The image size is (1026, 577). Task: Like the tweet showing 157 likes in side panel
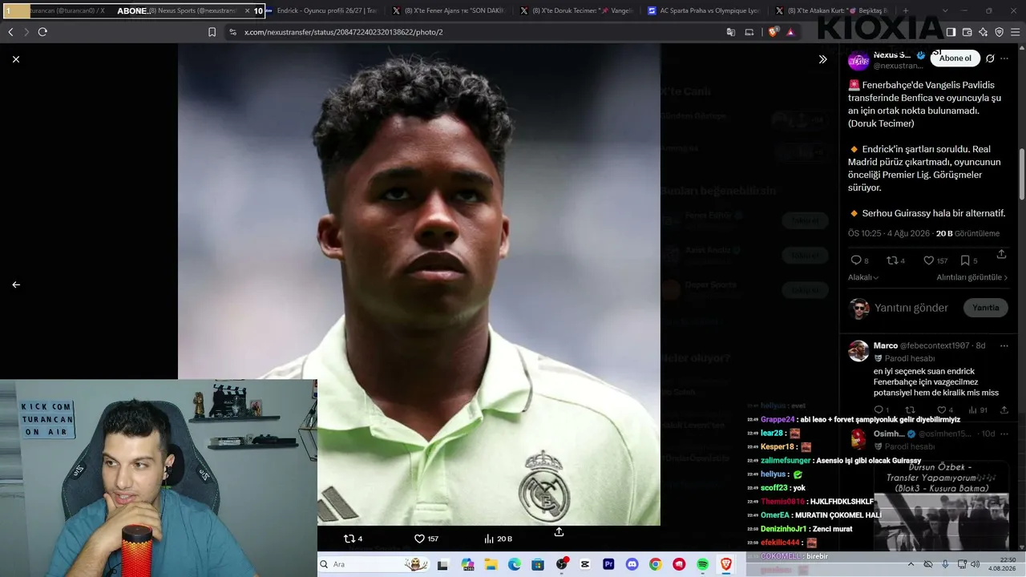(x=935, y=260)
